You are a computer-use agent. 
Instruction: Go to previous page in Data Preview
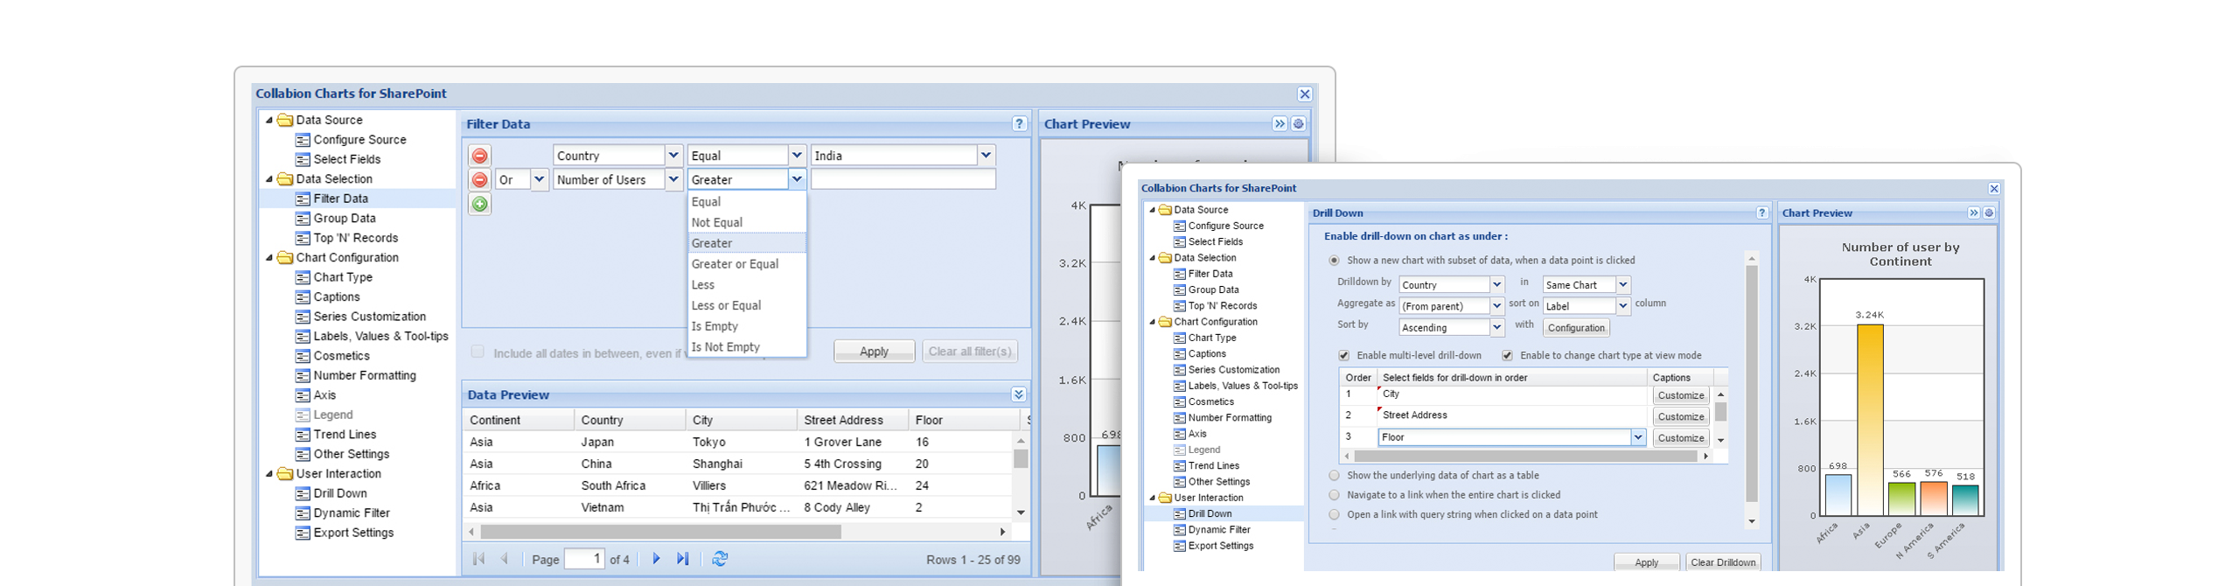[505, 559]
